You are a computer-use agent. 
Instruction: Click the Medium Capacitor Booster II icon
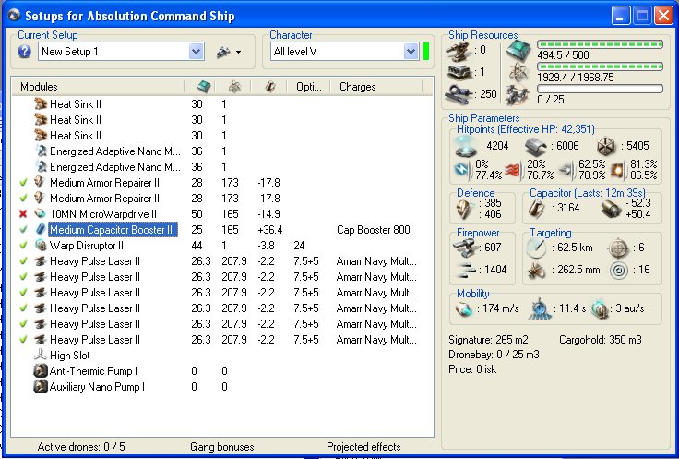pos(40,229)
